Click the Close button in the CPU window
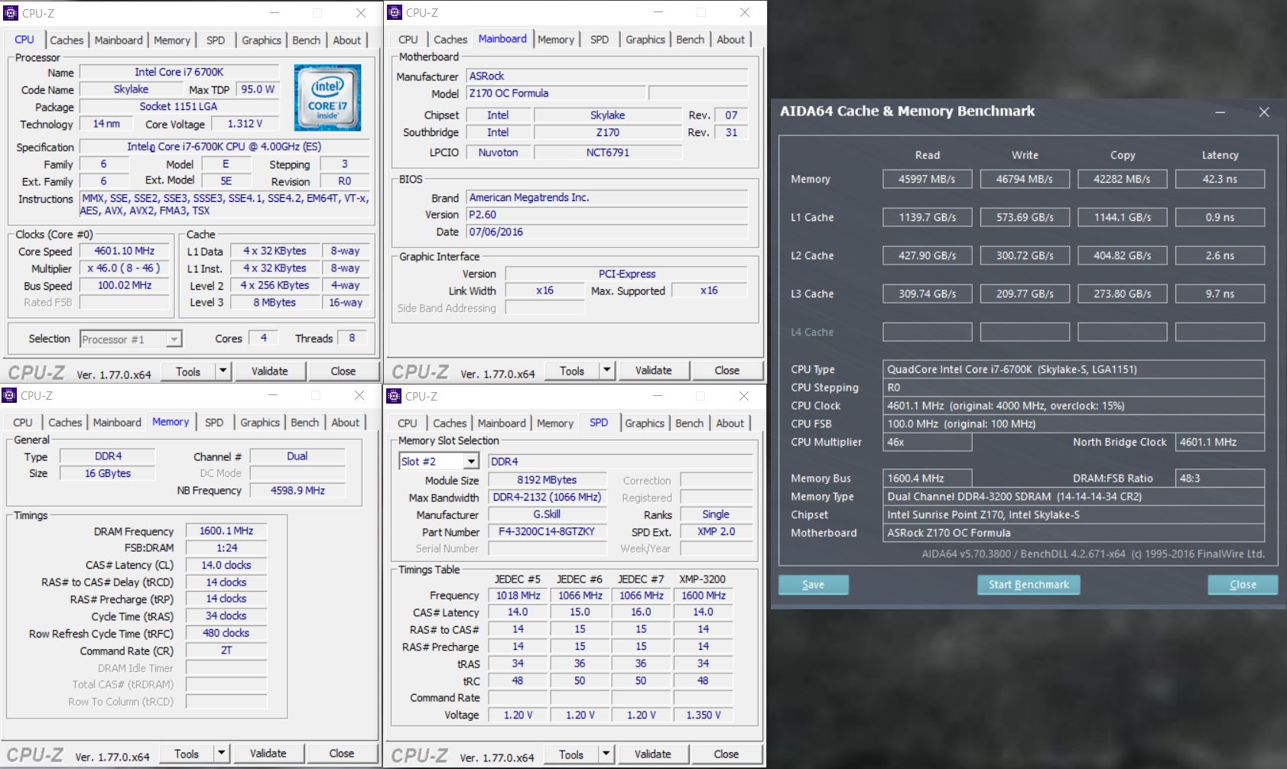This screenshot has height=769, width=1287. tap(343, 371)
